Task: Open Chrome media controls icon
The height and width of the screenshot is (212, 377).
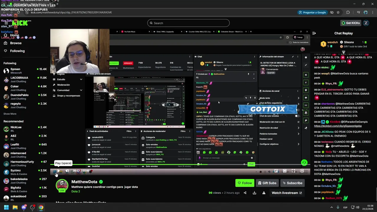Action: [358, 12]
